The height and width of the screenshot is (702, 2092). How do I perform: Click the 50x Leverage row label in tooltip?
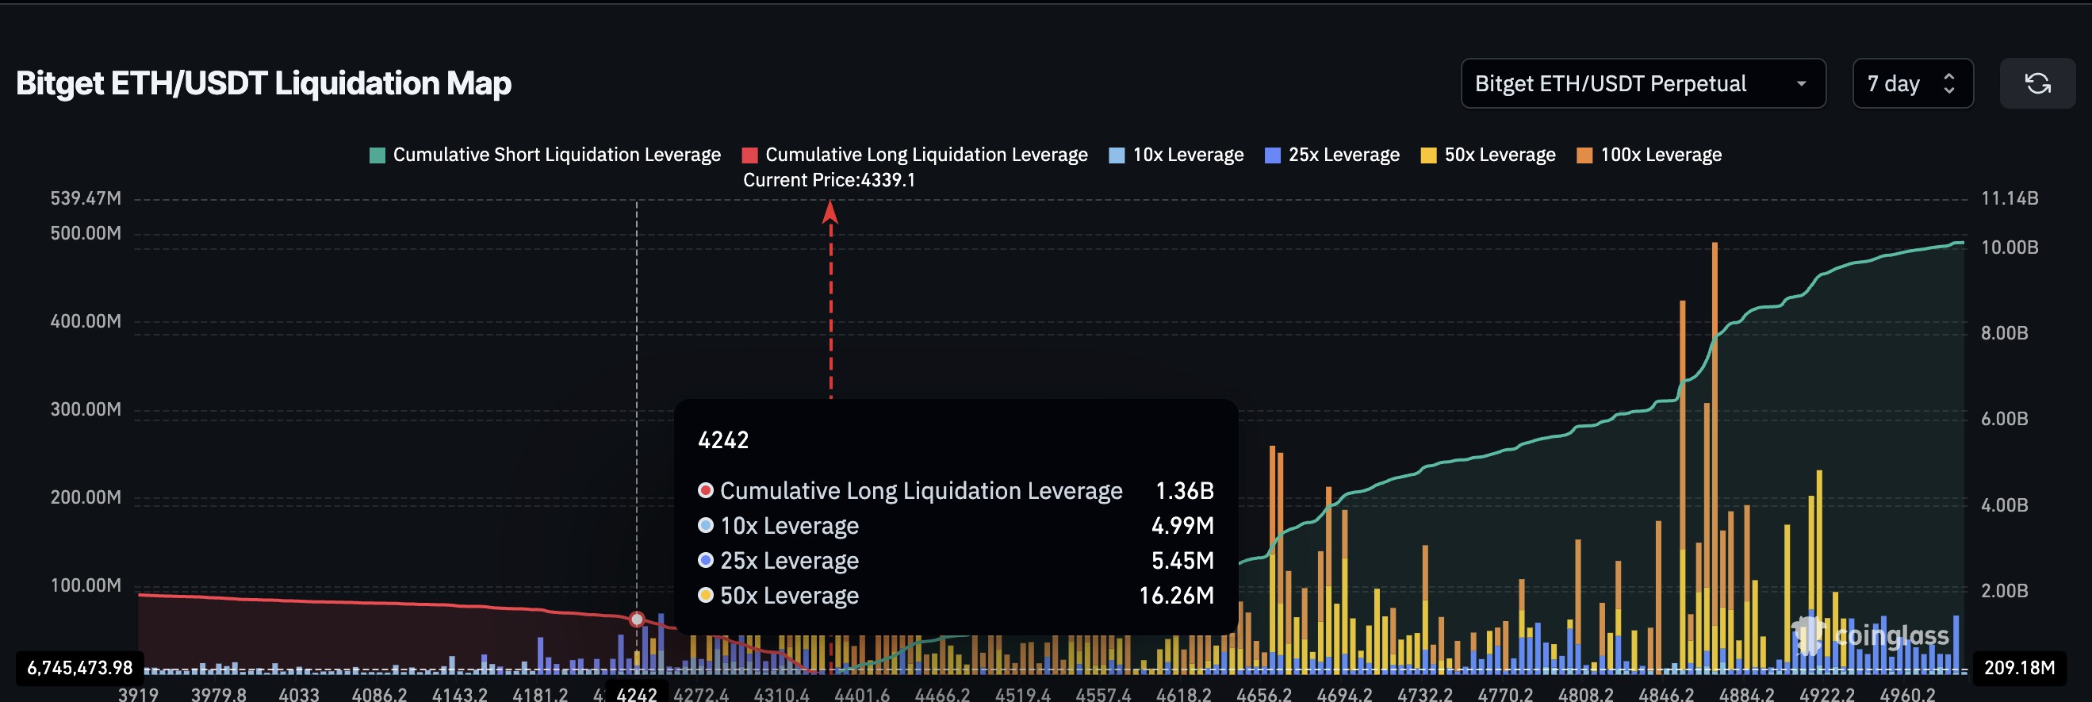tap(789, 596)
